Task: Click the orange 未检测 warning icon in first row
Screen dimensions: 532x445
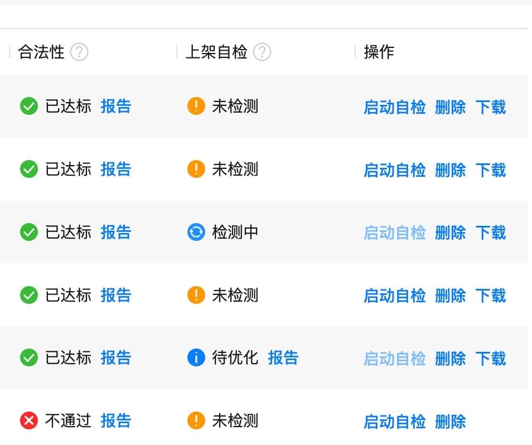Action: 196,106
